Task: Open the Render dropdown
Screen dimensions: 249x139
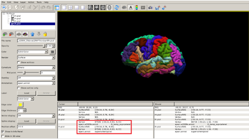Action: point(36,58)
